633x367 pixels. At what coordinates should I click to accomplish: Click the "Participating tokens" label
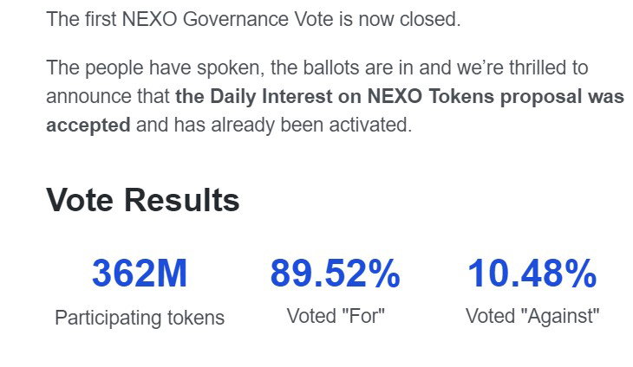(x=140, y=318)
